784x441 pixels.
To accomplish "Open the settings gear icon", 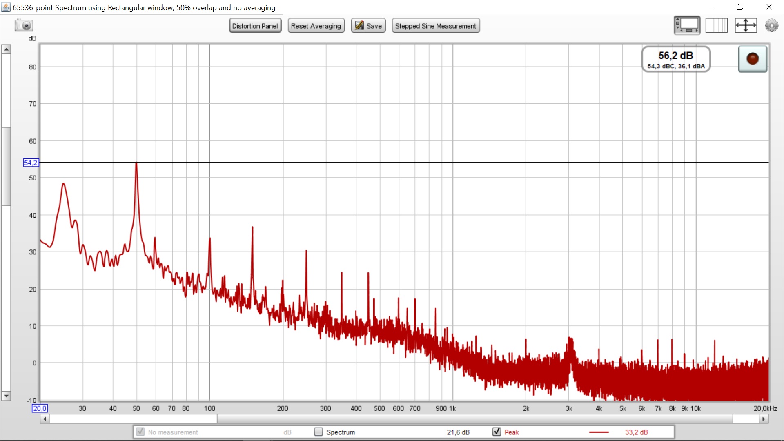I will (771, 25).
